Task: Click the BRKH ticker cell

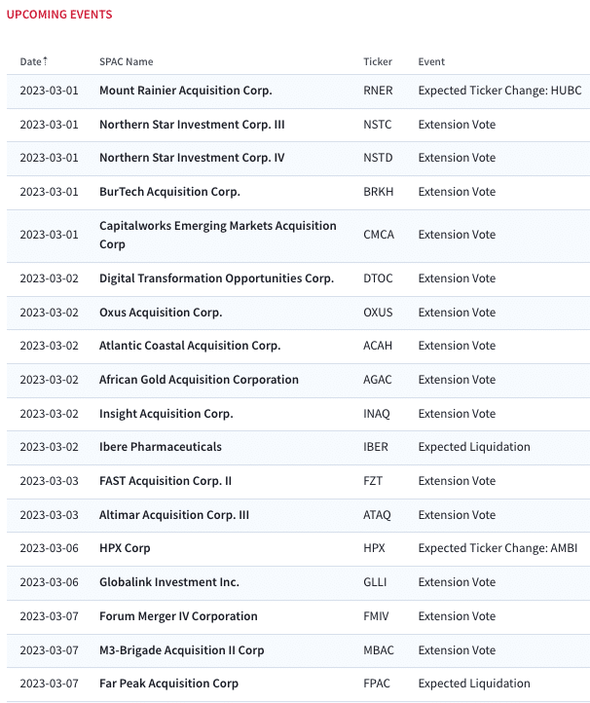Action: pyautogui.click(x=379, y=192)
